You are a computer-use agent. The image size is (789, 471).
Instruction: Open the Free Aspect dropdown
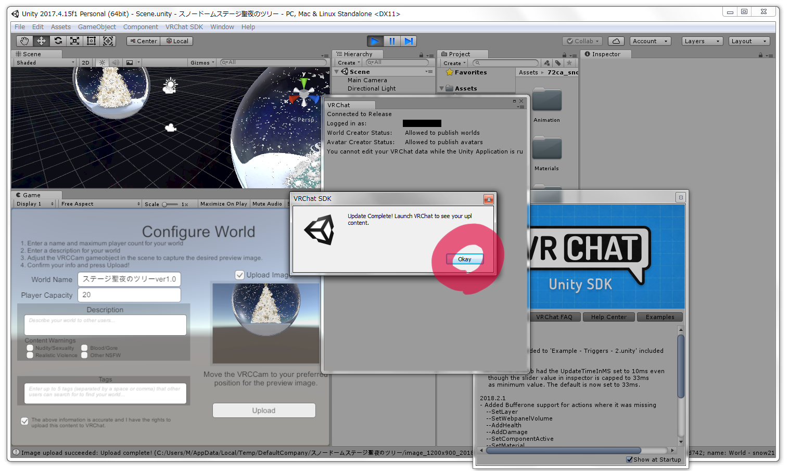(x=100, y=204)
